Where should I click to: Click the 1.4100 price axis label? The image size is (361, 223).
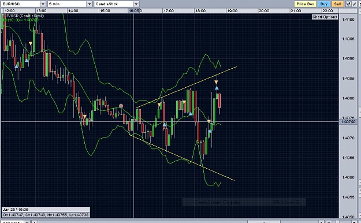[348, 20]
